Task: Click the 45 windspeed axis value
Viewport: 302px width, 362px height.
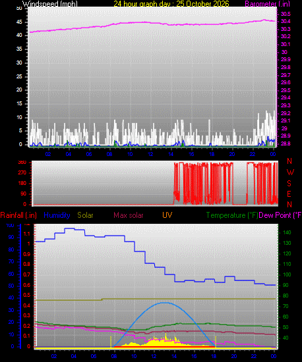Action: [x=19, y=22]
